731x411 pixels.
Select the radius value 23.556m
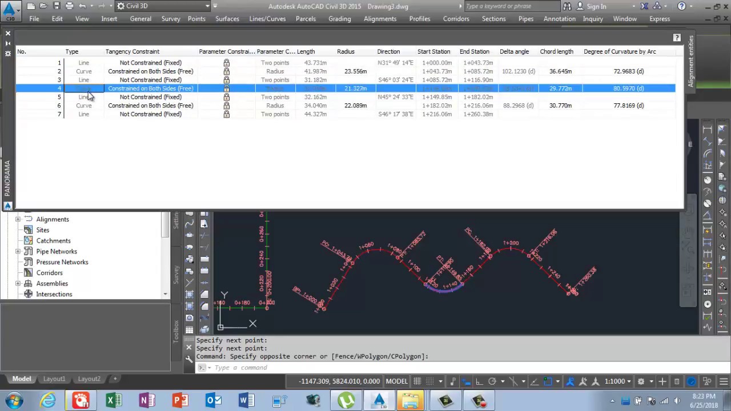click(355, 71)
